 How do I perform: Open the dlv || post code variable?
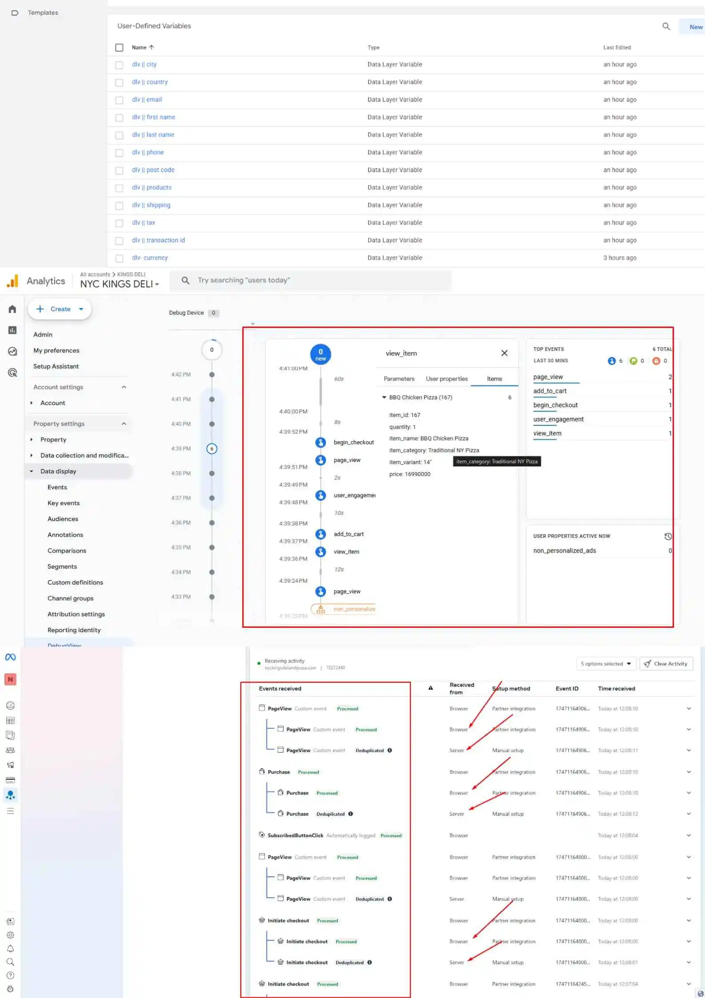click(153, 170)
